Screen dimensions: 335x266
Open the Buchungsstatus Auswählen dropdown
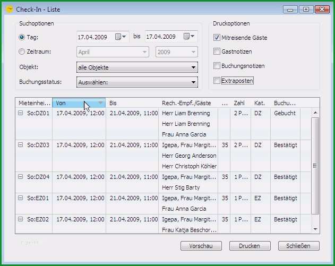click(137, 82)
